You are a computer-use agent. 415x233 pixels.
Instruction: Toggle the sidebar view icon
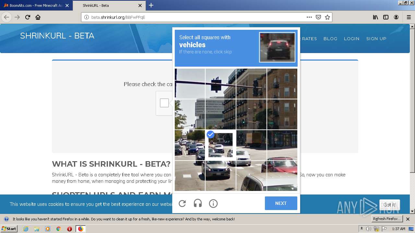click(x=386, y=17)
